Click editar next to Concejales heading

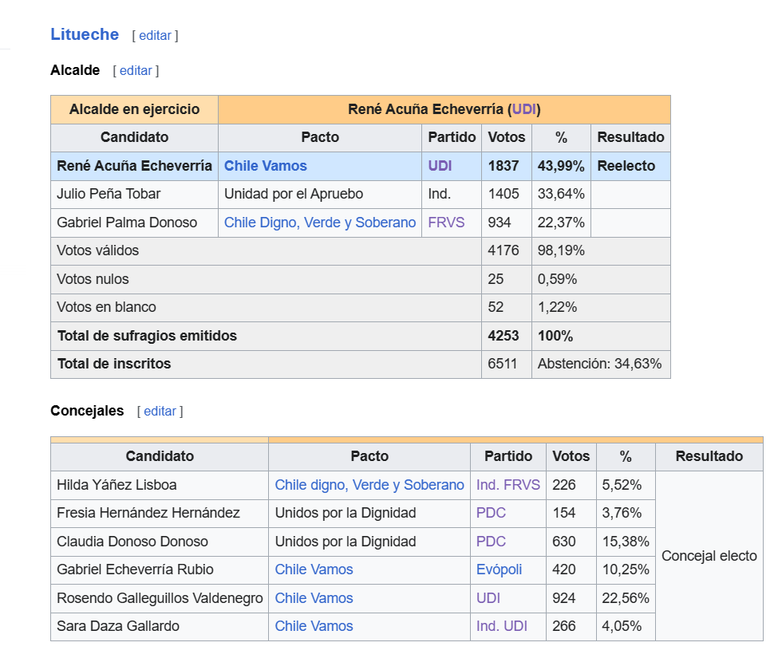(160, 412)
